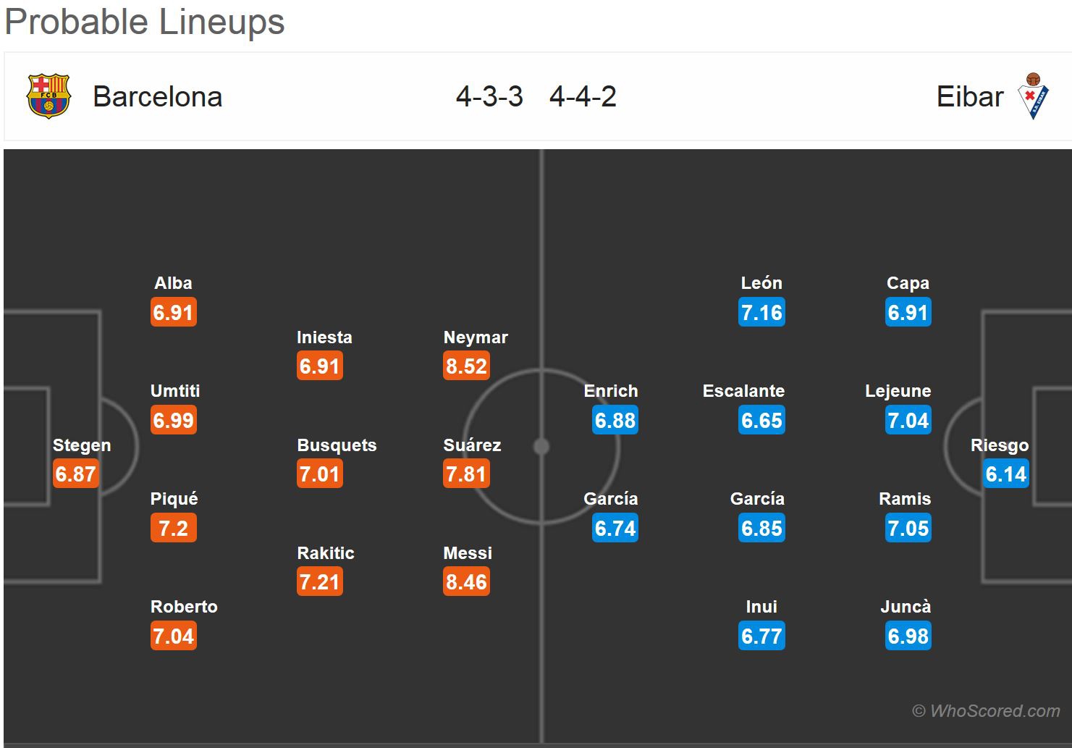Click Enrich's 6.88 rating badge
Image resolution: width=1072 pixels, height=748 pixels.
click(x=615, y=421)
